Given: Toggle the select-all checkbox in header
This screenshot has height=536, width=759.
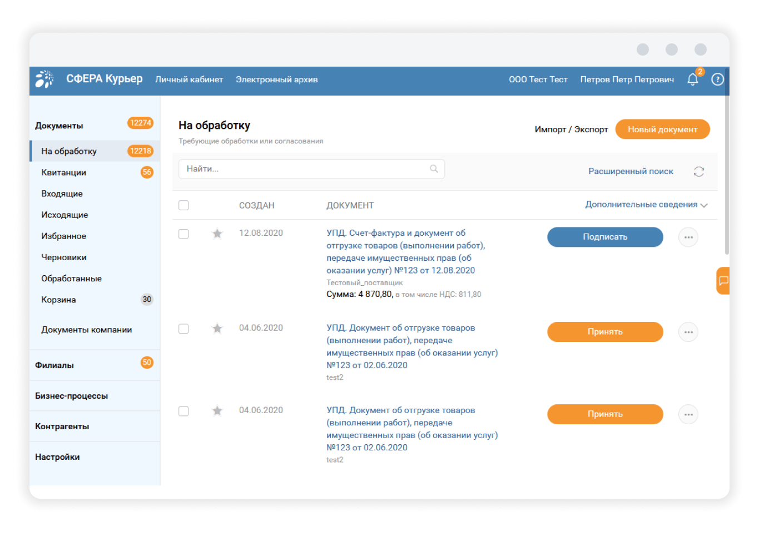Looking at the screenshot, I should coord(183,206).
